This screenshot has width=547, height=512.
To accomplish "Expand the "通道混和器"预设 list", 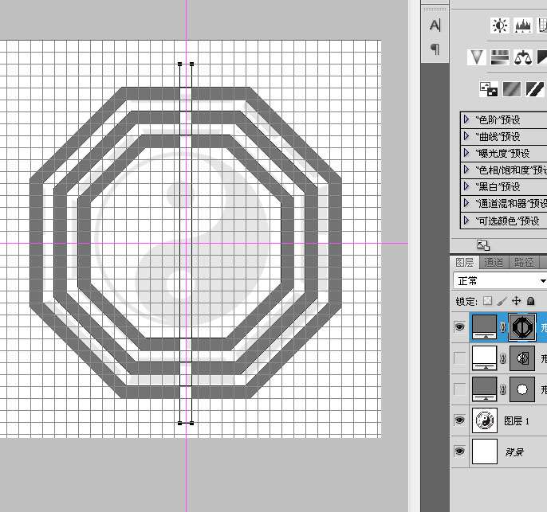I will point(466,203).
